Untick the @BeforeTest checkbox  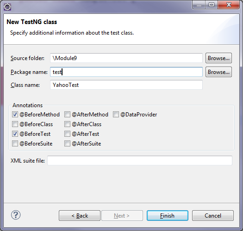coord(15,134)
